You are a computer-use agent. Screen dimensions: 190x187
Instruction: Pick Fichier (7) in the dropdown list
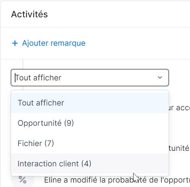pyautogui.click(x=90, y=143)
